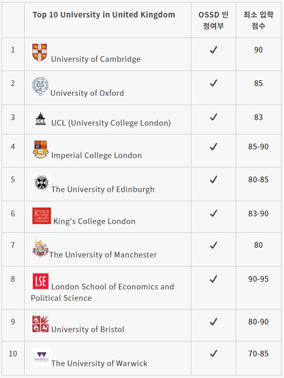Click the University of Oxford seal logo
284x378 pixels.
[41, 87]
